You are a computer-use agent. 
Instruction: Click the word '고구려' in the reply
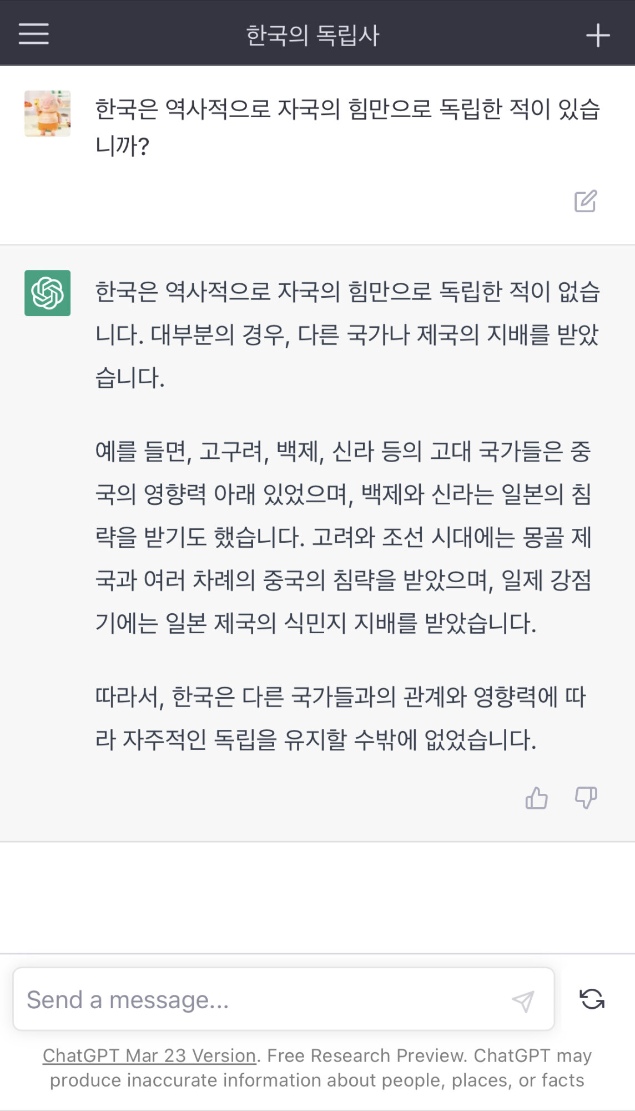pyautogui.click(x=230, y=451)
